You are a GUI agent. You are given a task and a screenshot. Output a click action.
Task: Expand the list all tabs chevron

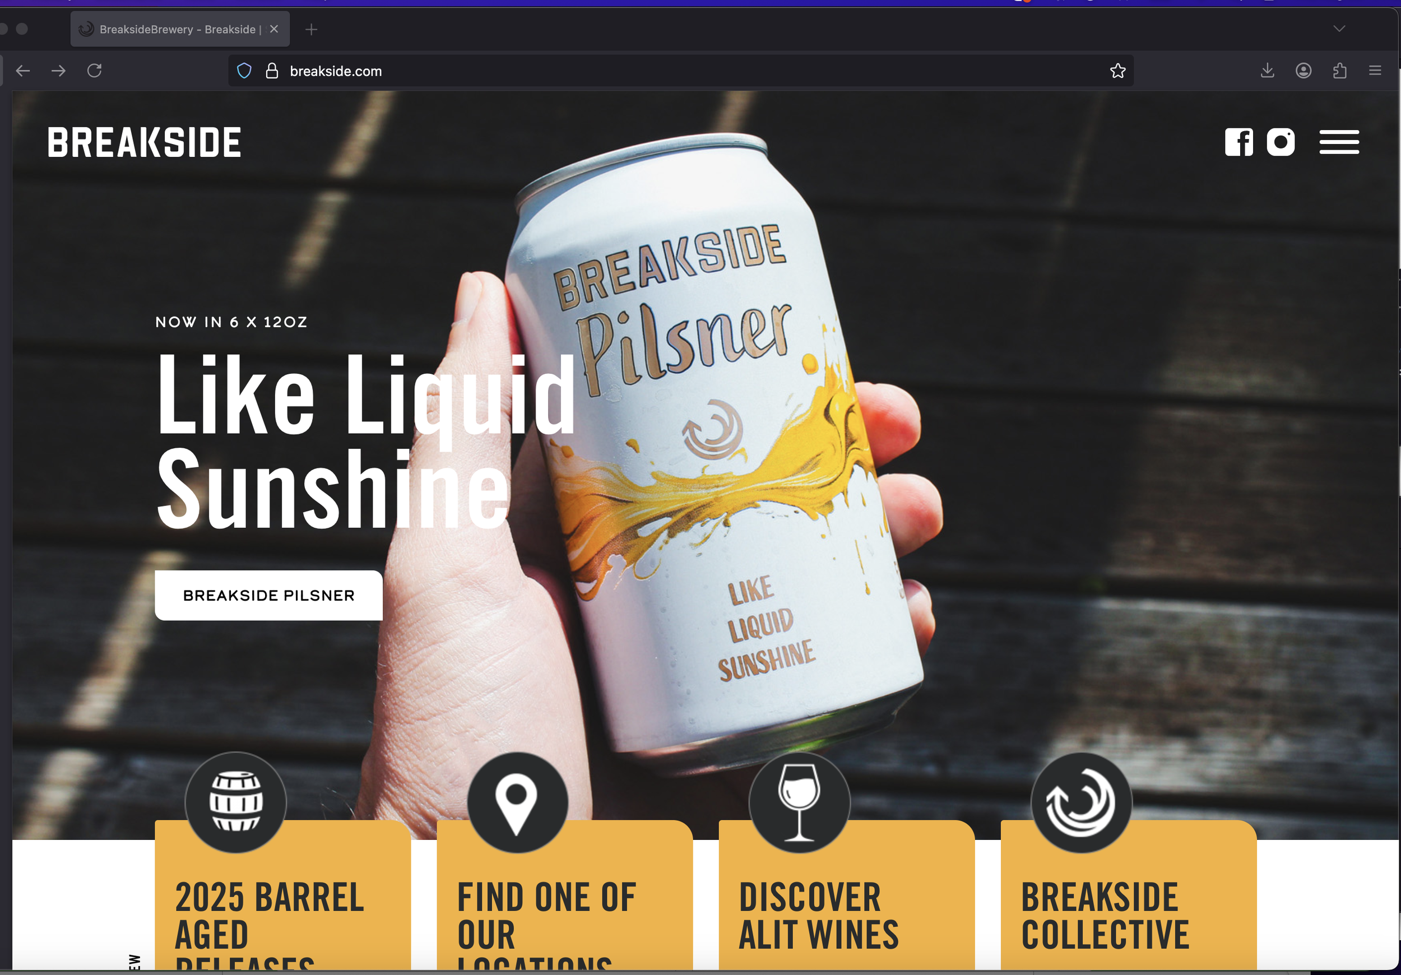click(x=1339, y=29)
